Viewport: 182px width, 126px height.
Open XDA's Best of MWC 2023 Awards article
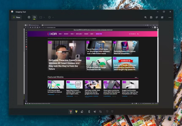point(93,89)
